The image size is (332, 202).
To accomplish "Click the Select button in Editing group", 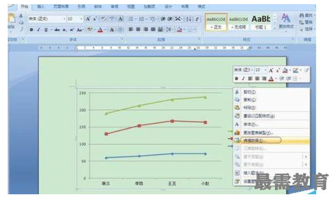I will 307,29.
